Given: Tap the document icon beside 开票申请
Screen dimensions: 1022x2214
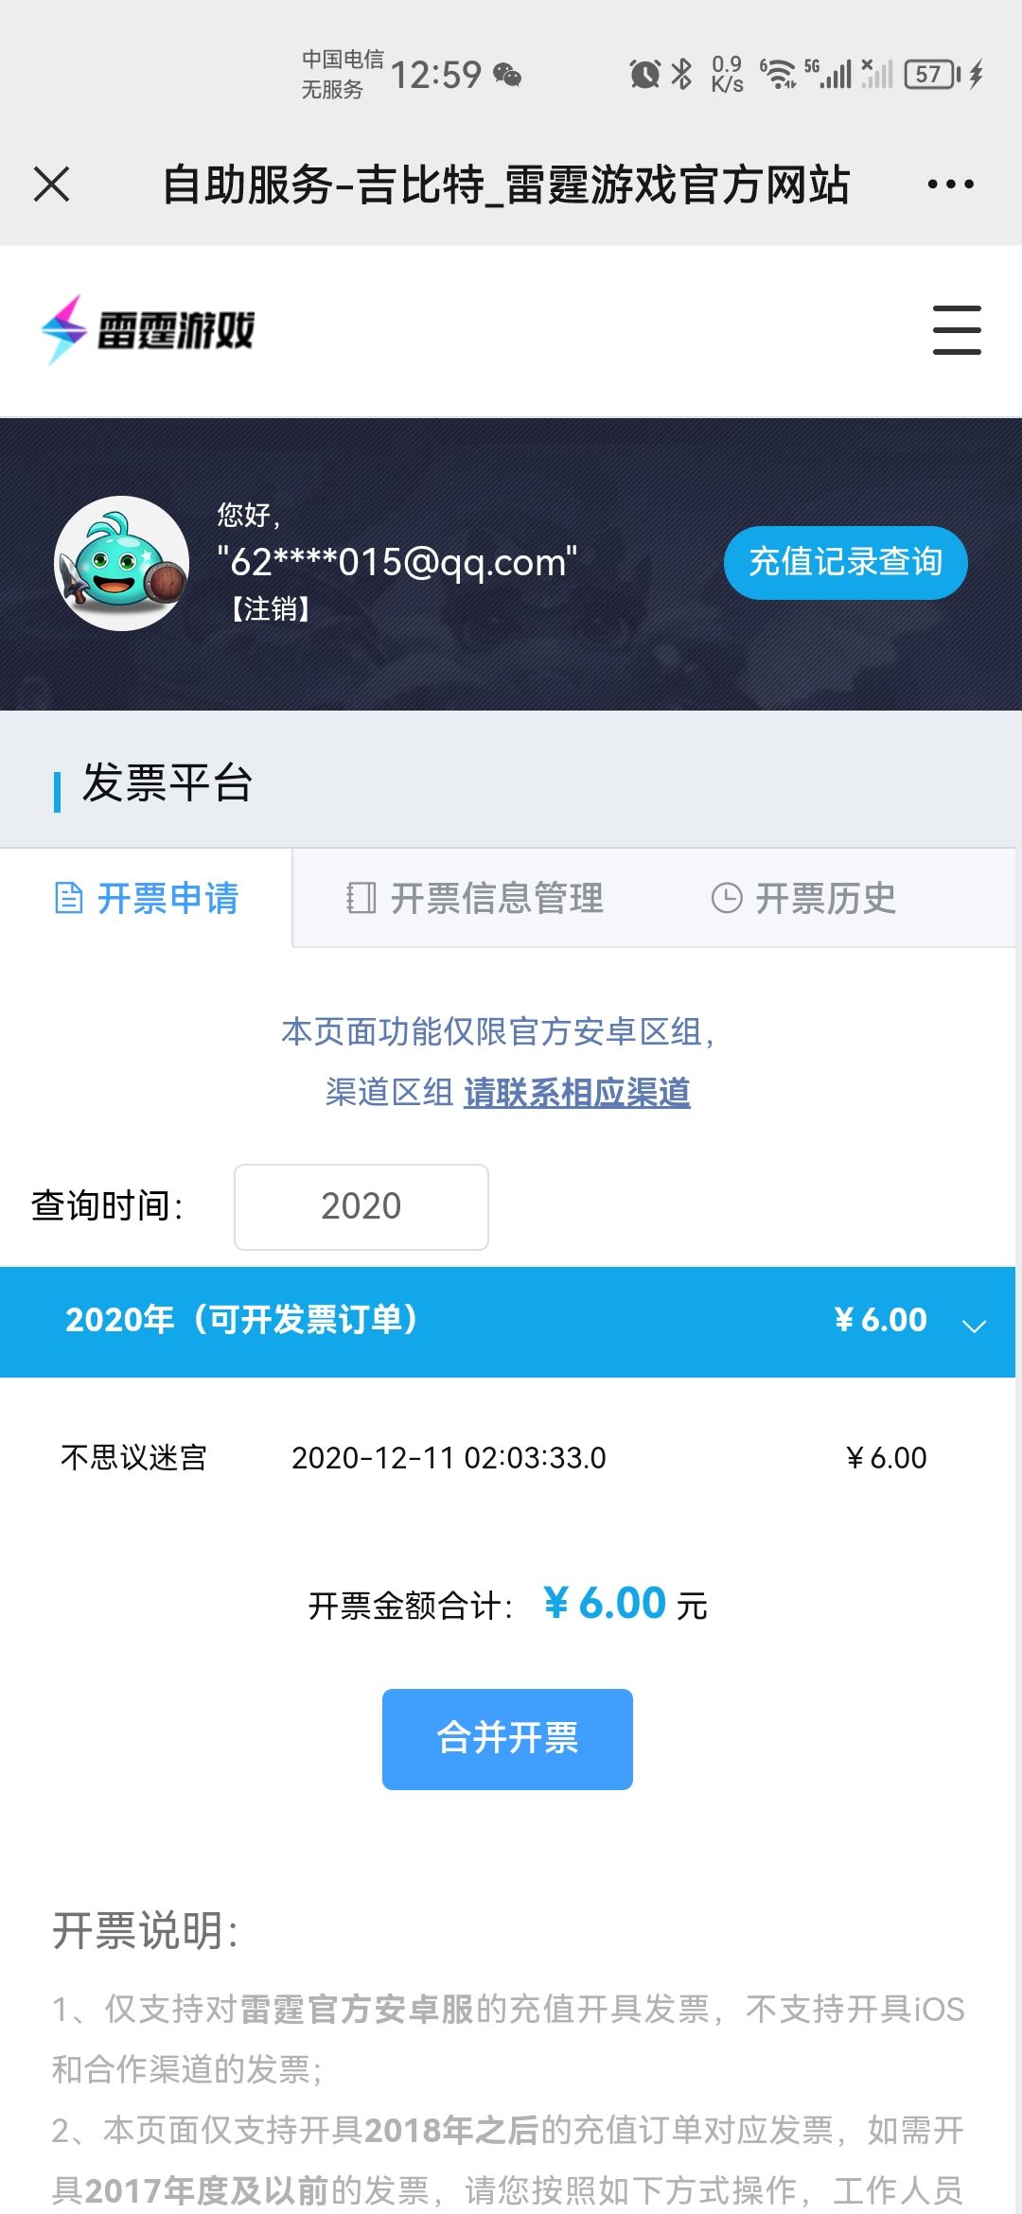Looking at the screenshot, I should click(x=68, y=898).
